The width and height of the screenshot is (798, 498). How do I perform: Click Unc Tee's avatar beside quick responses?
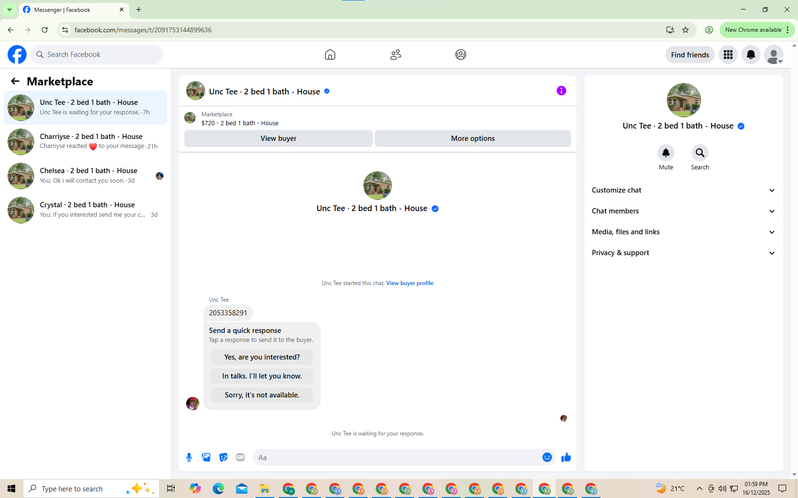coord(193,404)
